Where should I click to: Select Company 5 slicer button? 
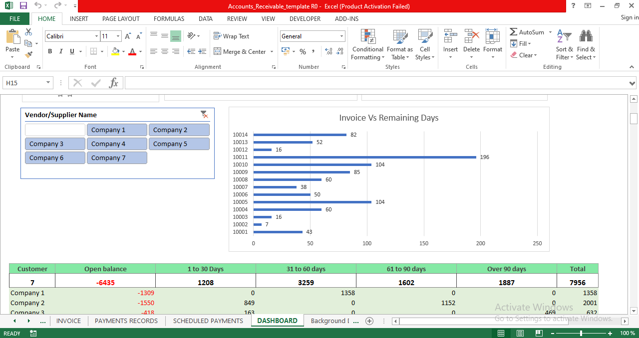pos(179,144)
